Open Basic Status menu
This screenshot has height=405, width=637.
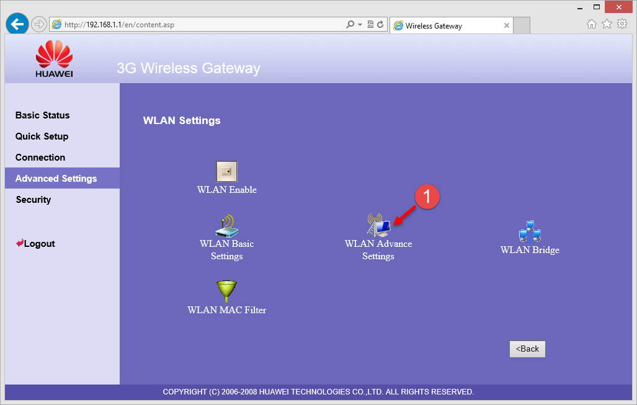point(42,115)
